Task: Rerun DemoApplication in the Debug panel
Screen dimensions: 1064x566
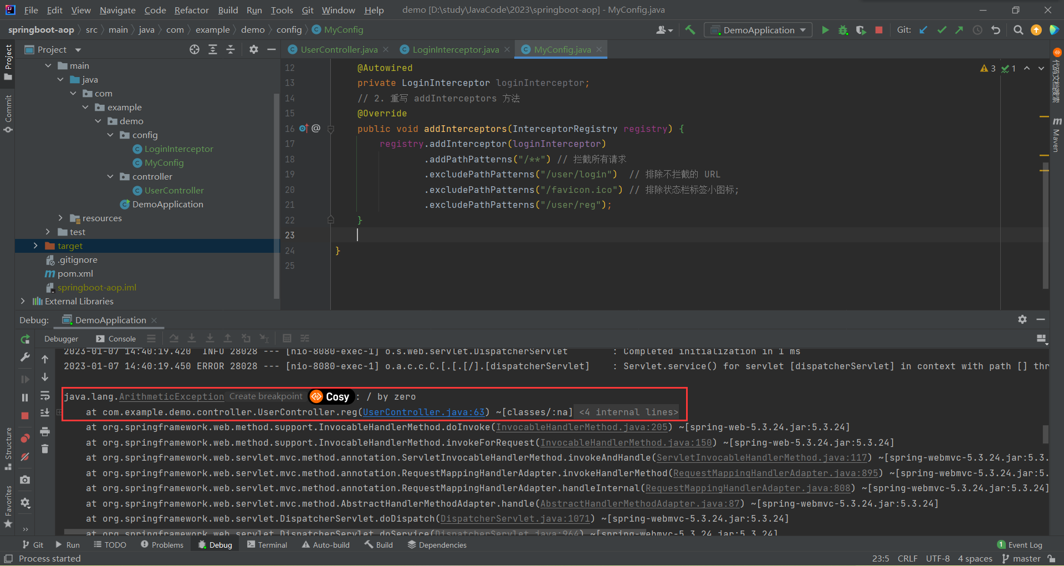Action: click(25, 339)
